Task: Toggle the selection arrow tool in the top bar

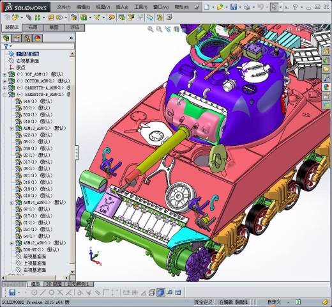Action: tap(274, 7)
